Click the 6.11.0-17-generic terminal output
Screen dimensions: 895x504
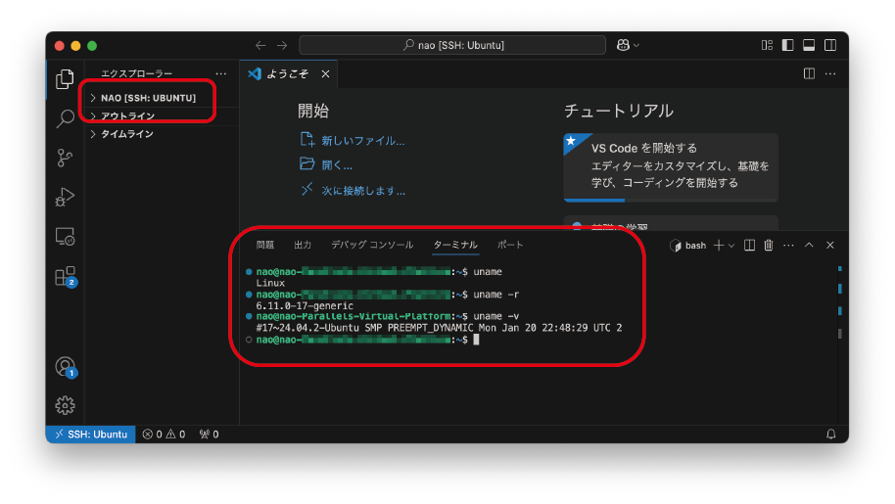point(305,305)
